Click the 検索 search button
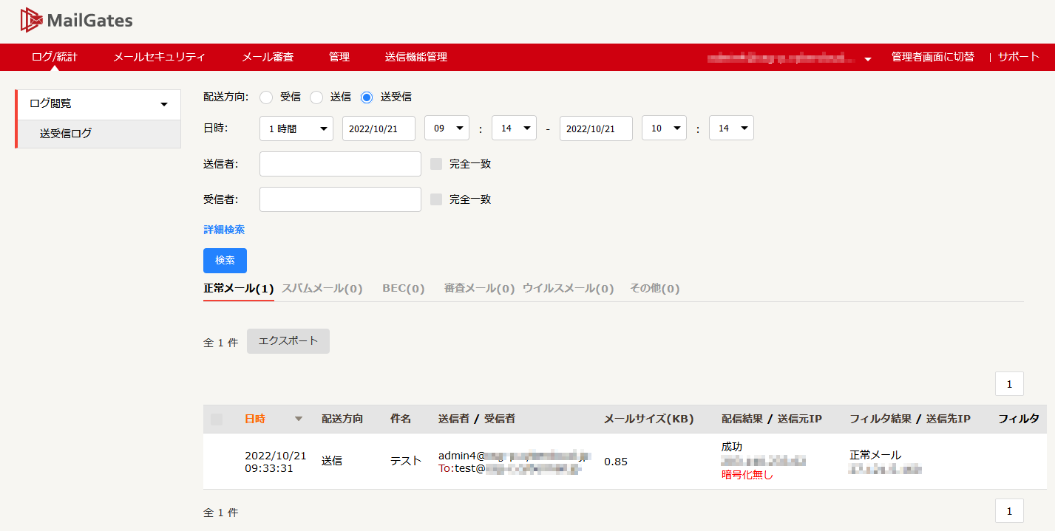 point(225,261)
